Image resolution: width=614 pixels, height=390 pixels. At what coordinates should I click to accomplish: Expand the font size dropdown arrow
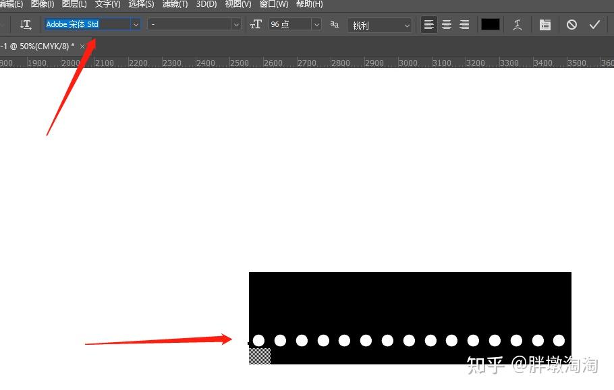(x=317, y=25)
